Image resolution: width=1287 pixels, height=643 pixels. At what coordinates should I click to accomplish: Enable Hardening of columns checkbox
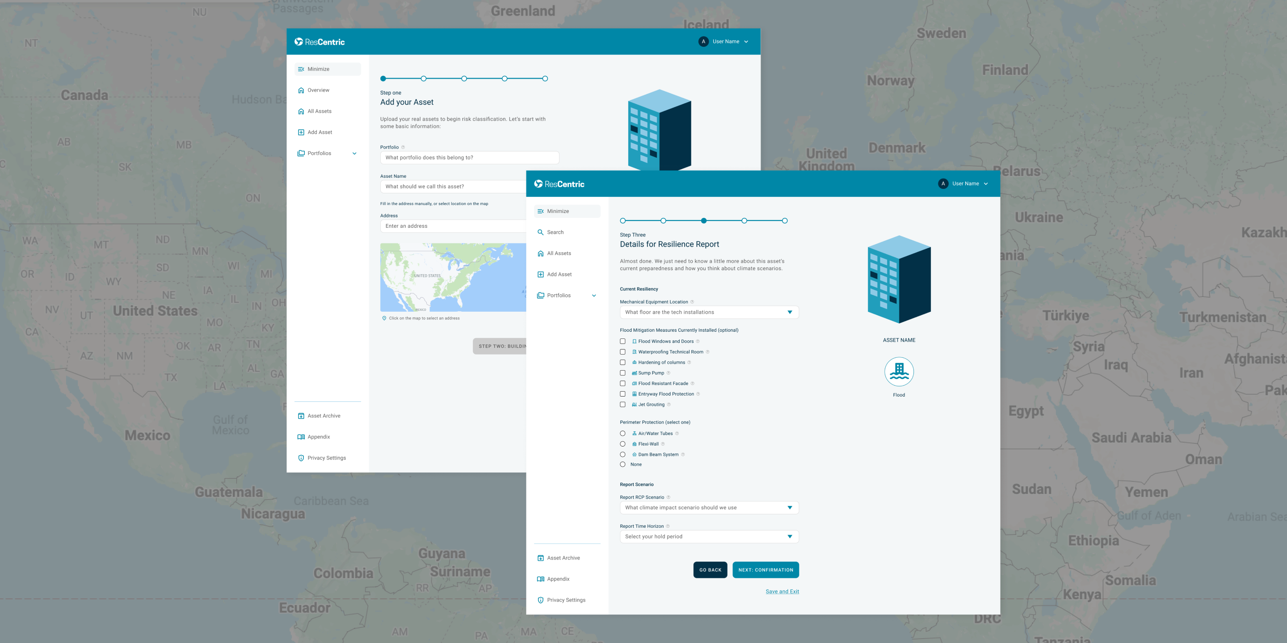tap(622, 363)
